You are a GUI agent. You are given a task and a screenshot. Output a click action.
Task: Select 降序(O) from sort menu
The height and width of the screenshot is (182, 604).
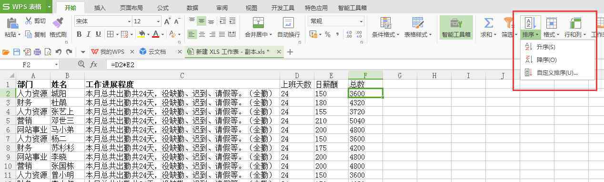coord(546,60)
